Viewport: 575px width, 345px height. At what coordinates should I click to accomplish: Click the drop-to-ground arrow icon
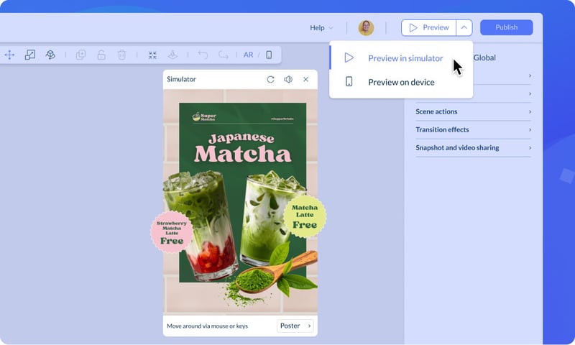coord(172,55)
